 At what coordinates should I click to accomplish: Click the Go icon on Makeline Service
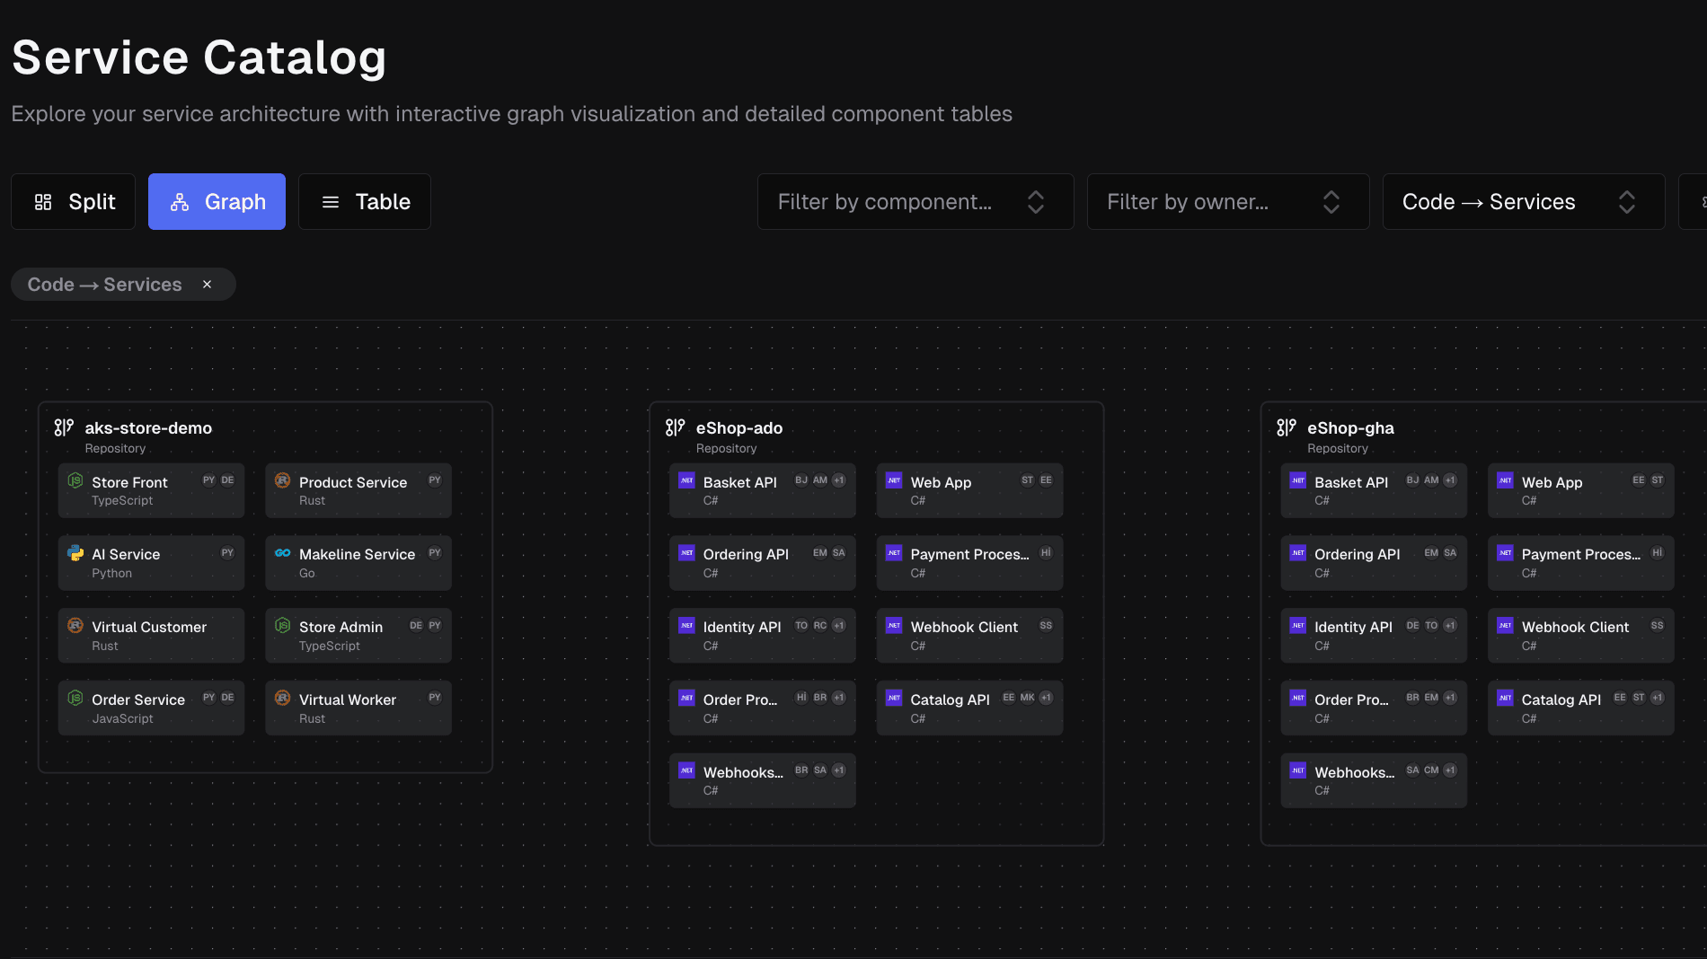coord(282,553)
